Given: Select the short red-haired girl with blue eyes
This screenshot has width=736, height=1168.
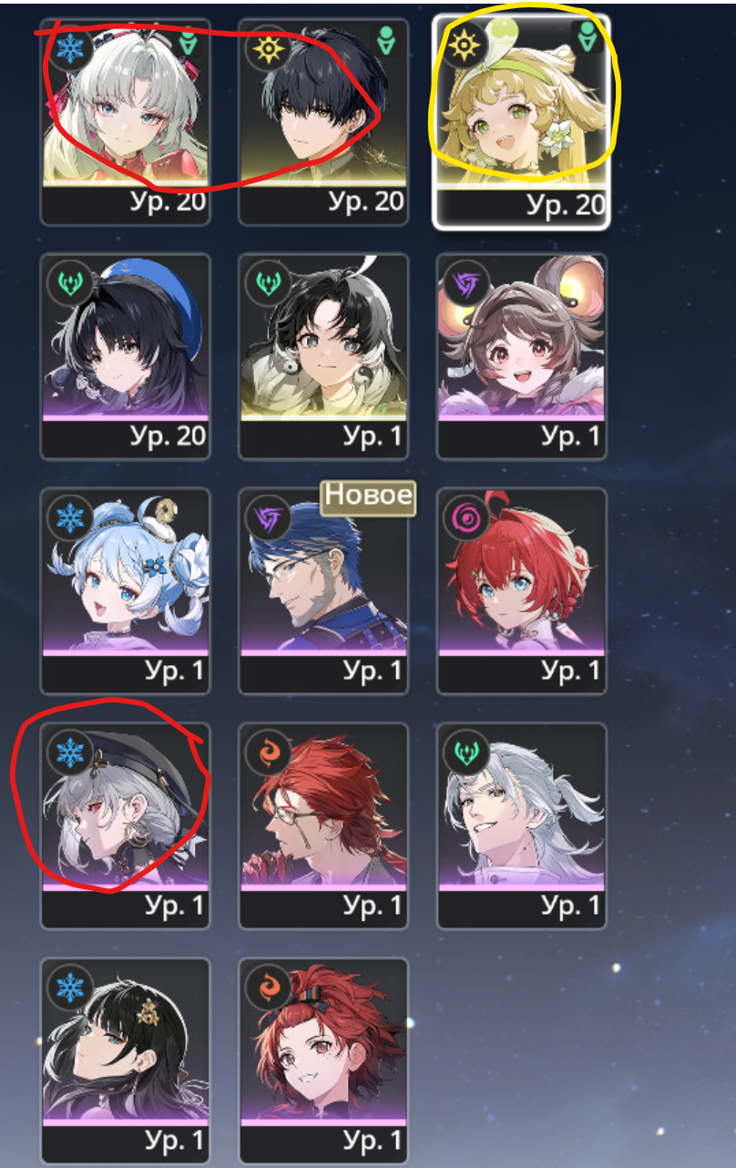Looking at the screenshot, I should (521, 590).
